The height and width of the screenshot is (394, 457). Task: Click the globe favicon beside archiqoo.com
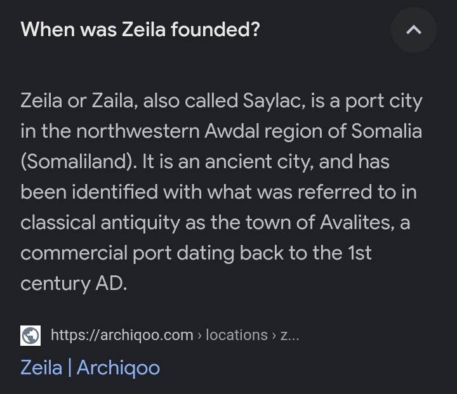pyautogui.click(x=30, y=336)
